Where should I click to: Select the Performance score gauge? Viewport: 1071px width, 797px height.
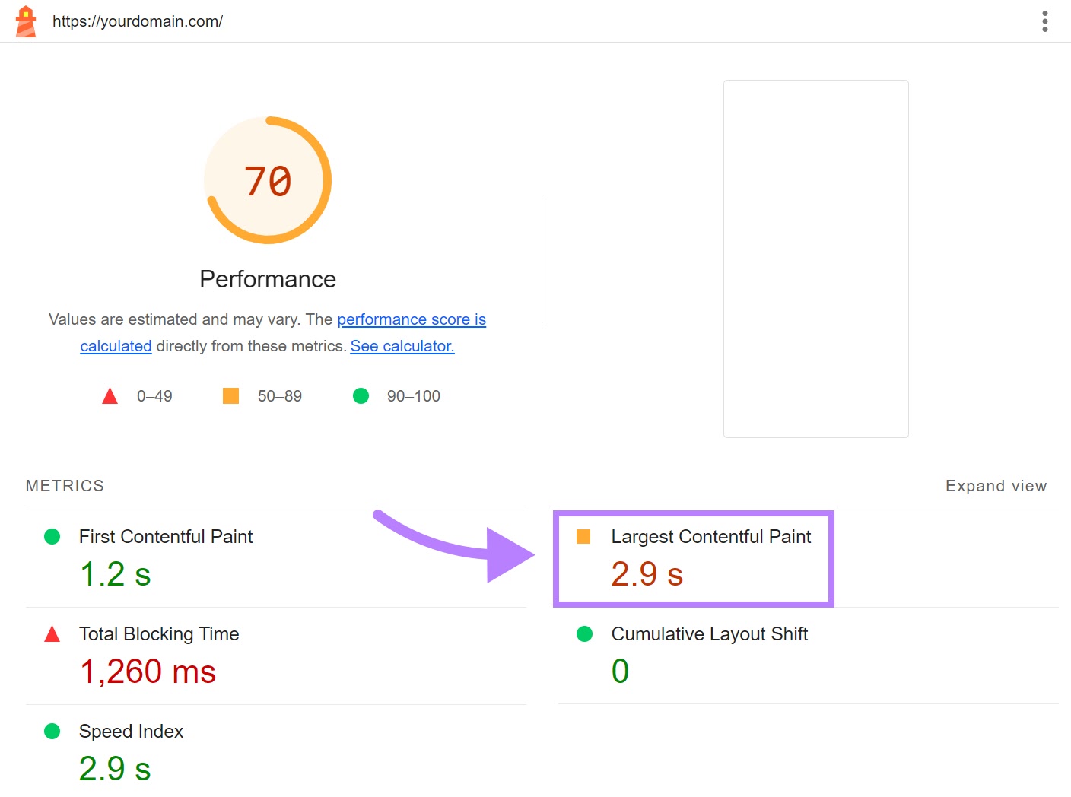click(x=268, y=180)
